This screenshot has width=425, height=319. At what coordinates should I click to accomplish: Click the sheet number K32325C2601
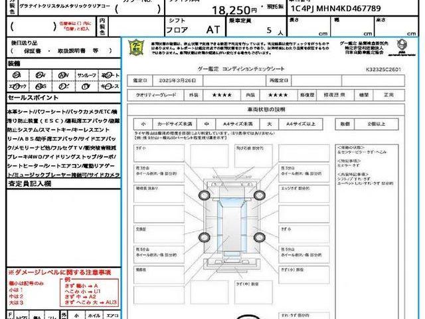click(383, 69)
